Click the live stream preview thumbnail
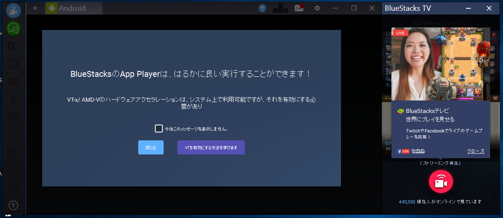 pos(441,64)
